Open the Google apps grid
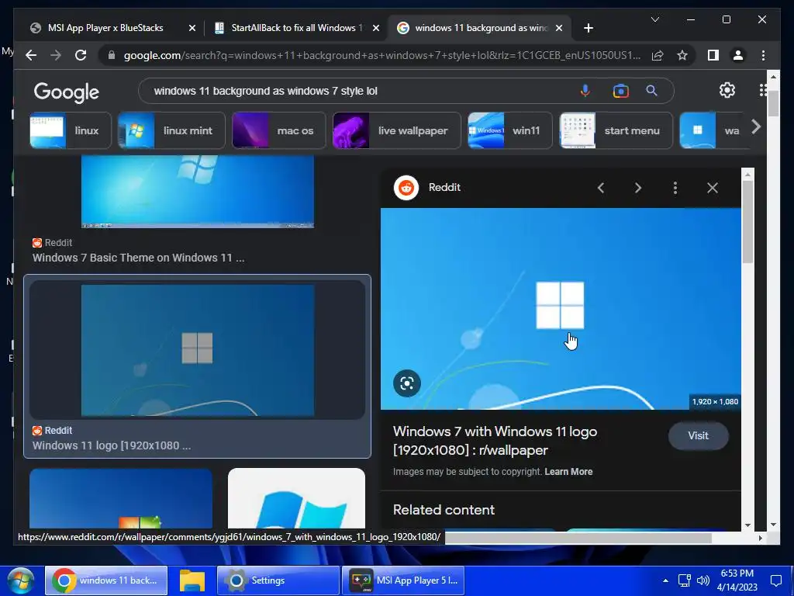The image size is (794, 596). click(763, 90)
